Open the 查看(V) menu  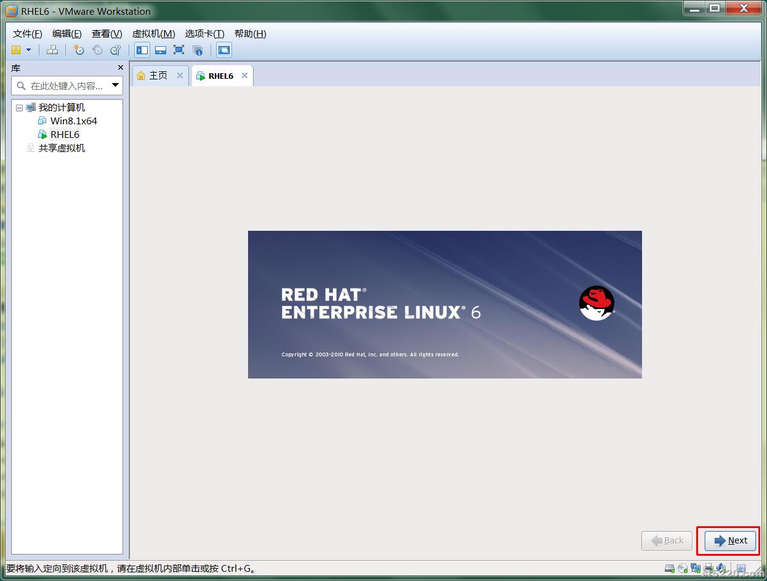(106, 33)
